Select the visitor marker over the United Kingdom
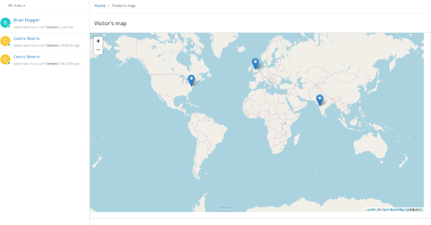This screenshot has width=431, height=225. 255,64
